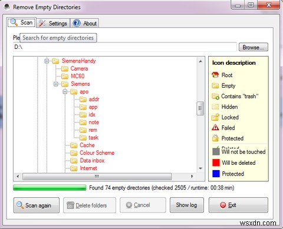
Task: Click the blue Protected swatch
Action: [216, 174]
